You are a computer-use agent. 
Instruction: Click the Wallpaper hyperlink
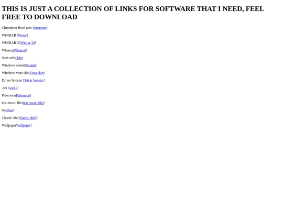(24, 126)
